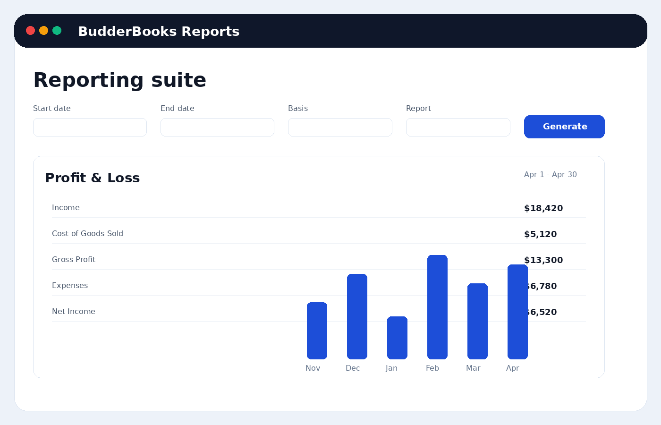661x425 pixels.
Task: Open the Start date picker
Action: click(90, 127)
